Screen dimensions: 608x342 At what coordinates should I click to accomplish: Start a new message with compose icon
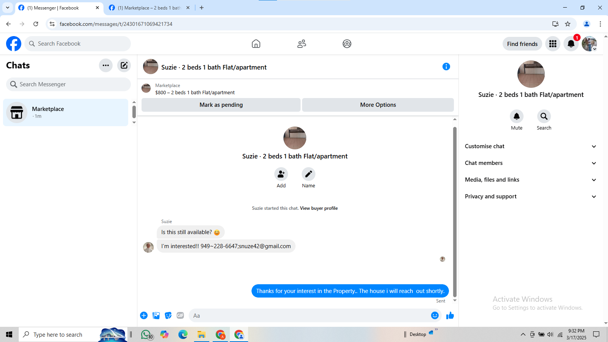pos(124,65)
